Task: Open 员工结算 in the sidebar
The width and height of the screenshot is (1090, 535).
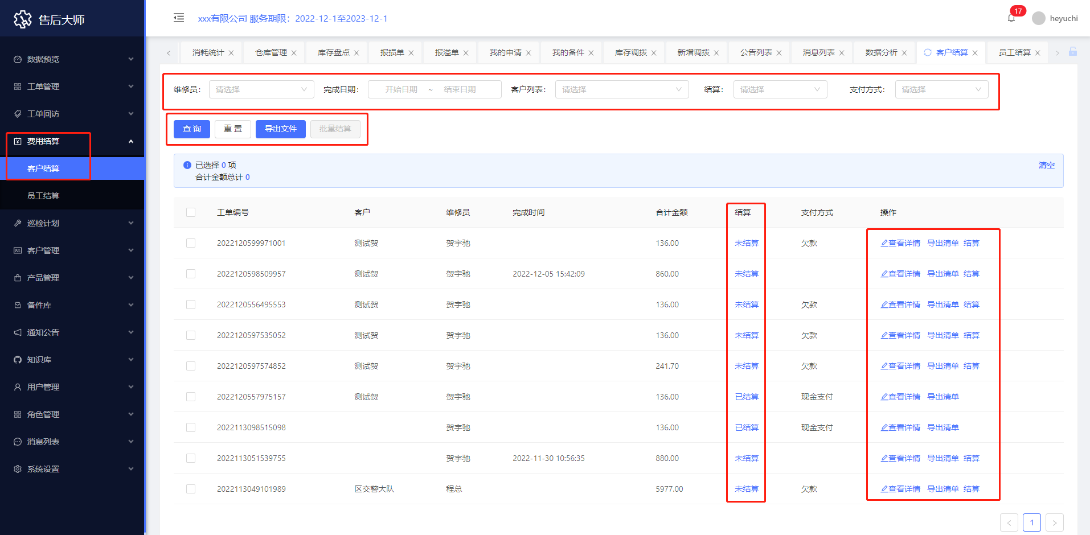Action: click(x=43, y=196)
